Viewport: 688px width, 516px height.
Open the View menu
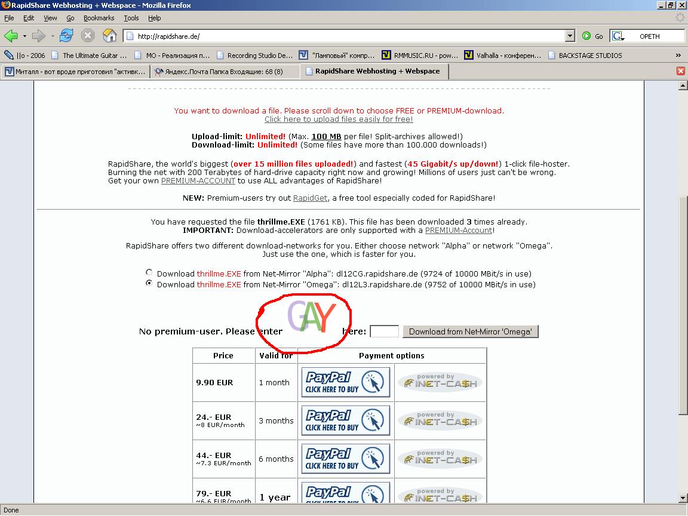[50, 18]
